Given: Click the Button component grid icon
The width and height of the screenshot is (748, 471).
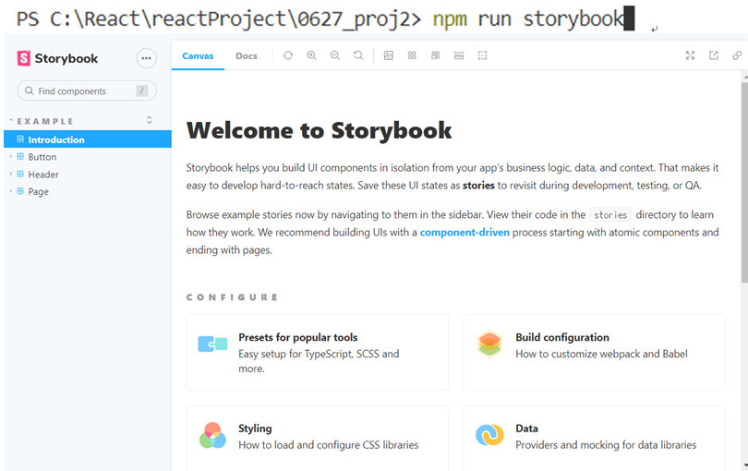Looking at the screenshot, I should point(20,156).
